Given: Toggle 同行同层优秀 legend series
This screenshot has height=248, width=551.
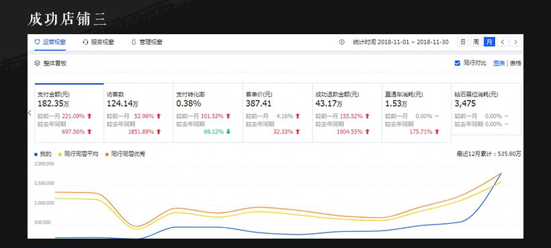Looking at the screenshot, I should coord(125,154).
